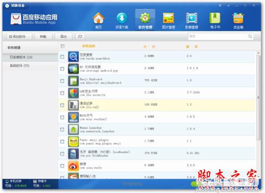Select the Emoji Keyboard app name
265x193 pixels.
click(x=91, y=79)
